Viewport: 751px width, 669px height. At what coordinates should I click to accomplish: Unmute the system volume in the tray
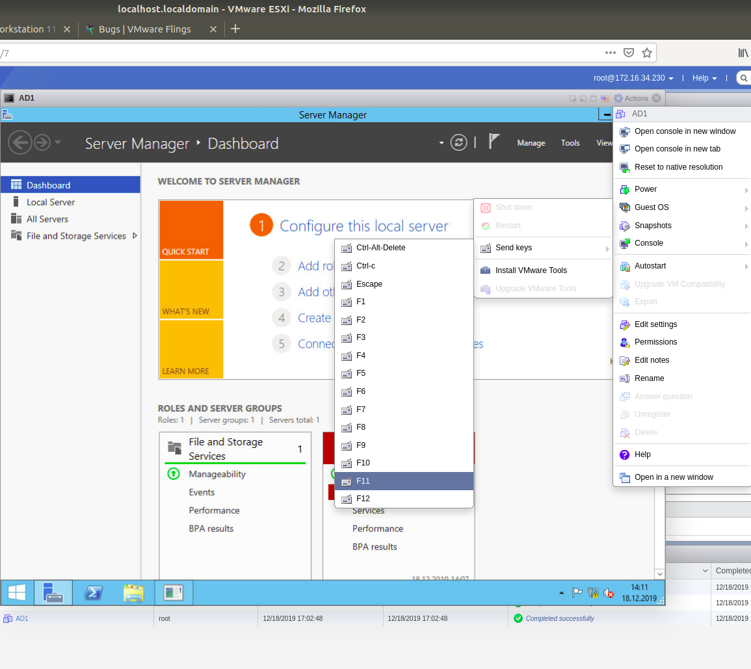click(x=609, y=592)
